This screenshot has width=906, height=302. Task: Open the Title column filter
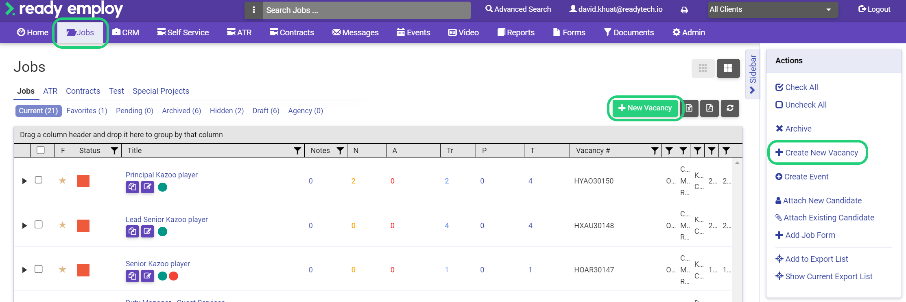(x=297, y=151)
